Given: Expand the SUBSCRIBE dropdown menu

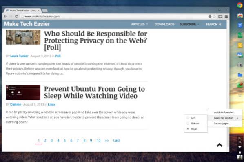Looking at the screenshot, I should [189, 24].
